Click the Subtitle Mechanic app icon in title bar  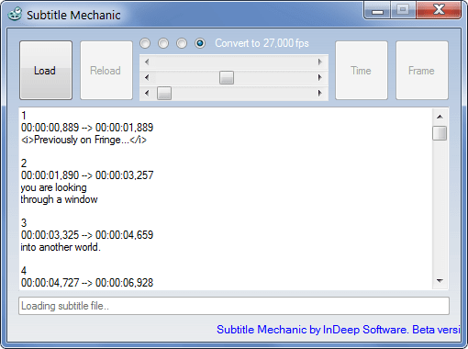click(x=15, y=15)
